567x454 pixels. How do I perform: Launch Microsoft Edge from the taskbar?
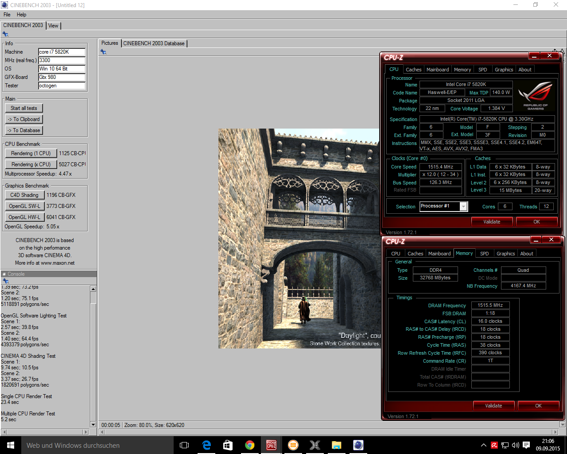coord(206,445)
